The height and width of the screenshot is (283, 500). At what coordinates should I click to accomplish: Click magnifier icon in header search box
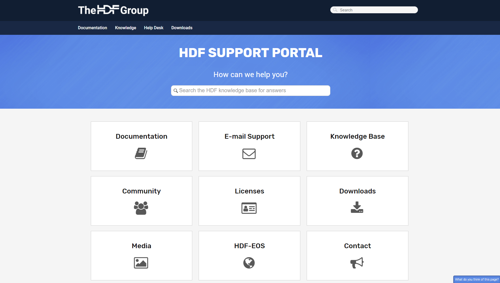click(335, 10)
